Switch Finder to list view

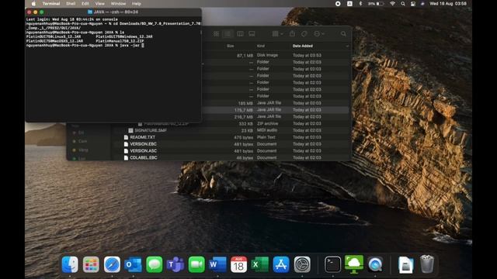click(x=228, y=34)
